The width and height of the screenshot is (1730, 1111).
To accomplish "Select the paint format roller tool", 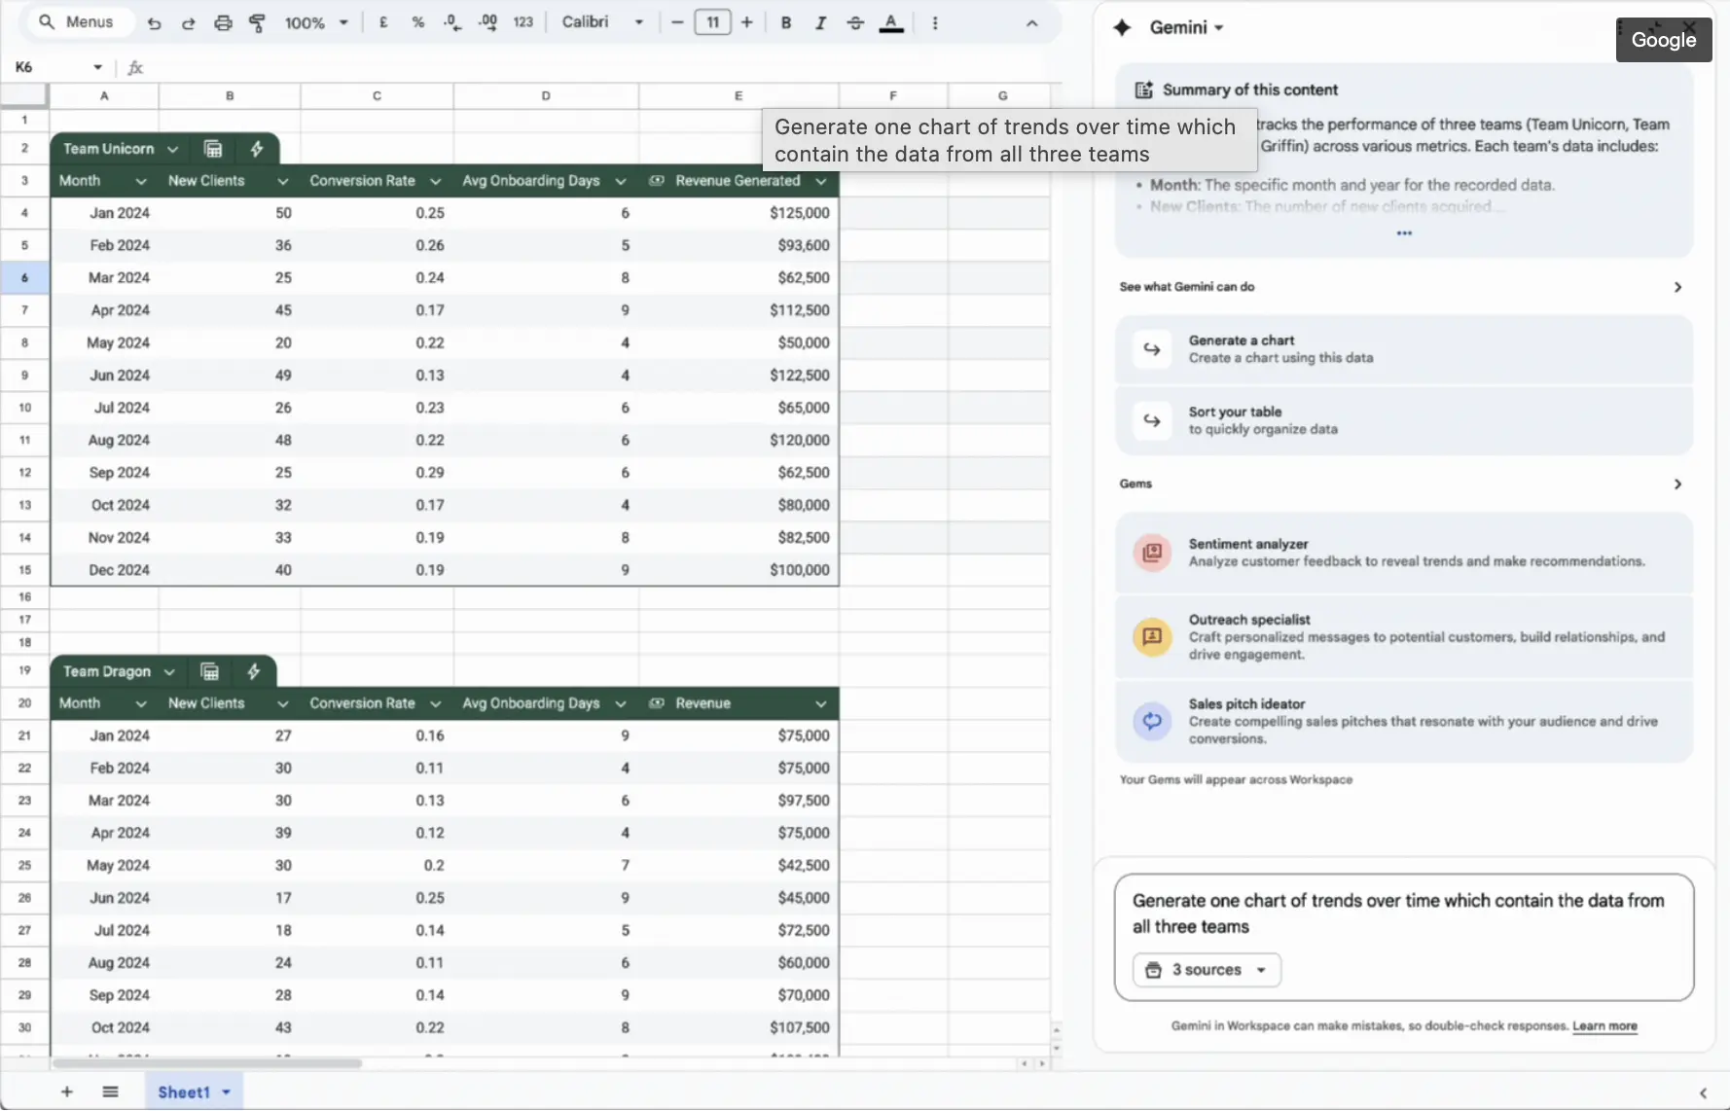I will 257,23.
